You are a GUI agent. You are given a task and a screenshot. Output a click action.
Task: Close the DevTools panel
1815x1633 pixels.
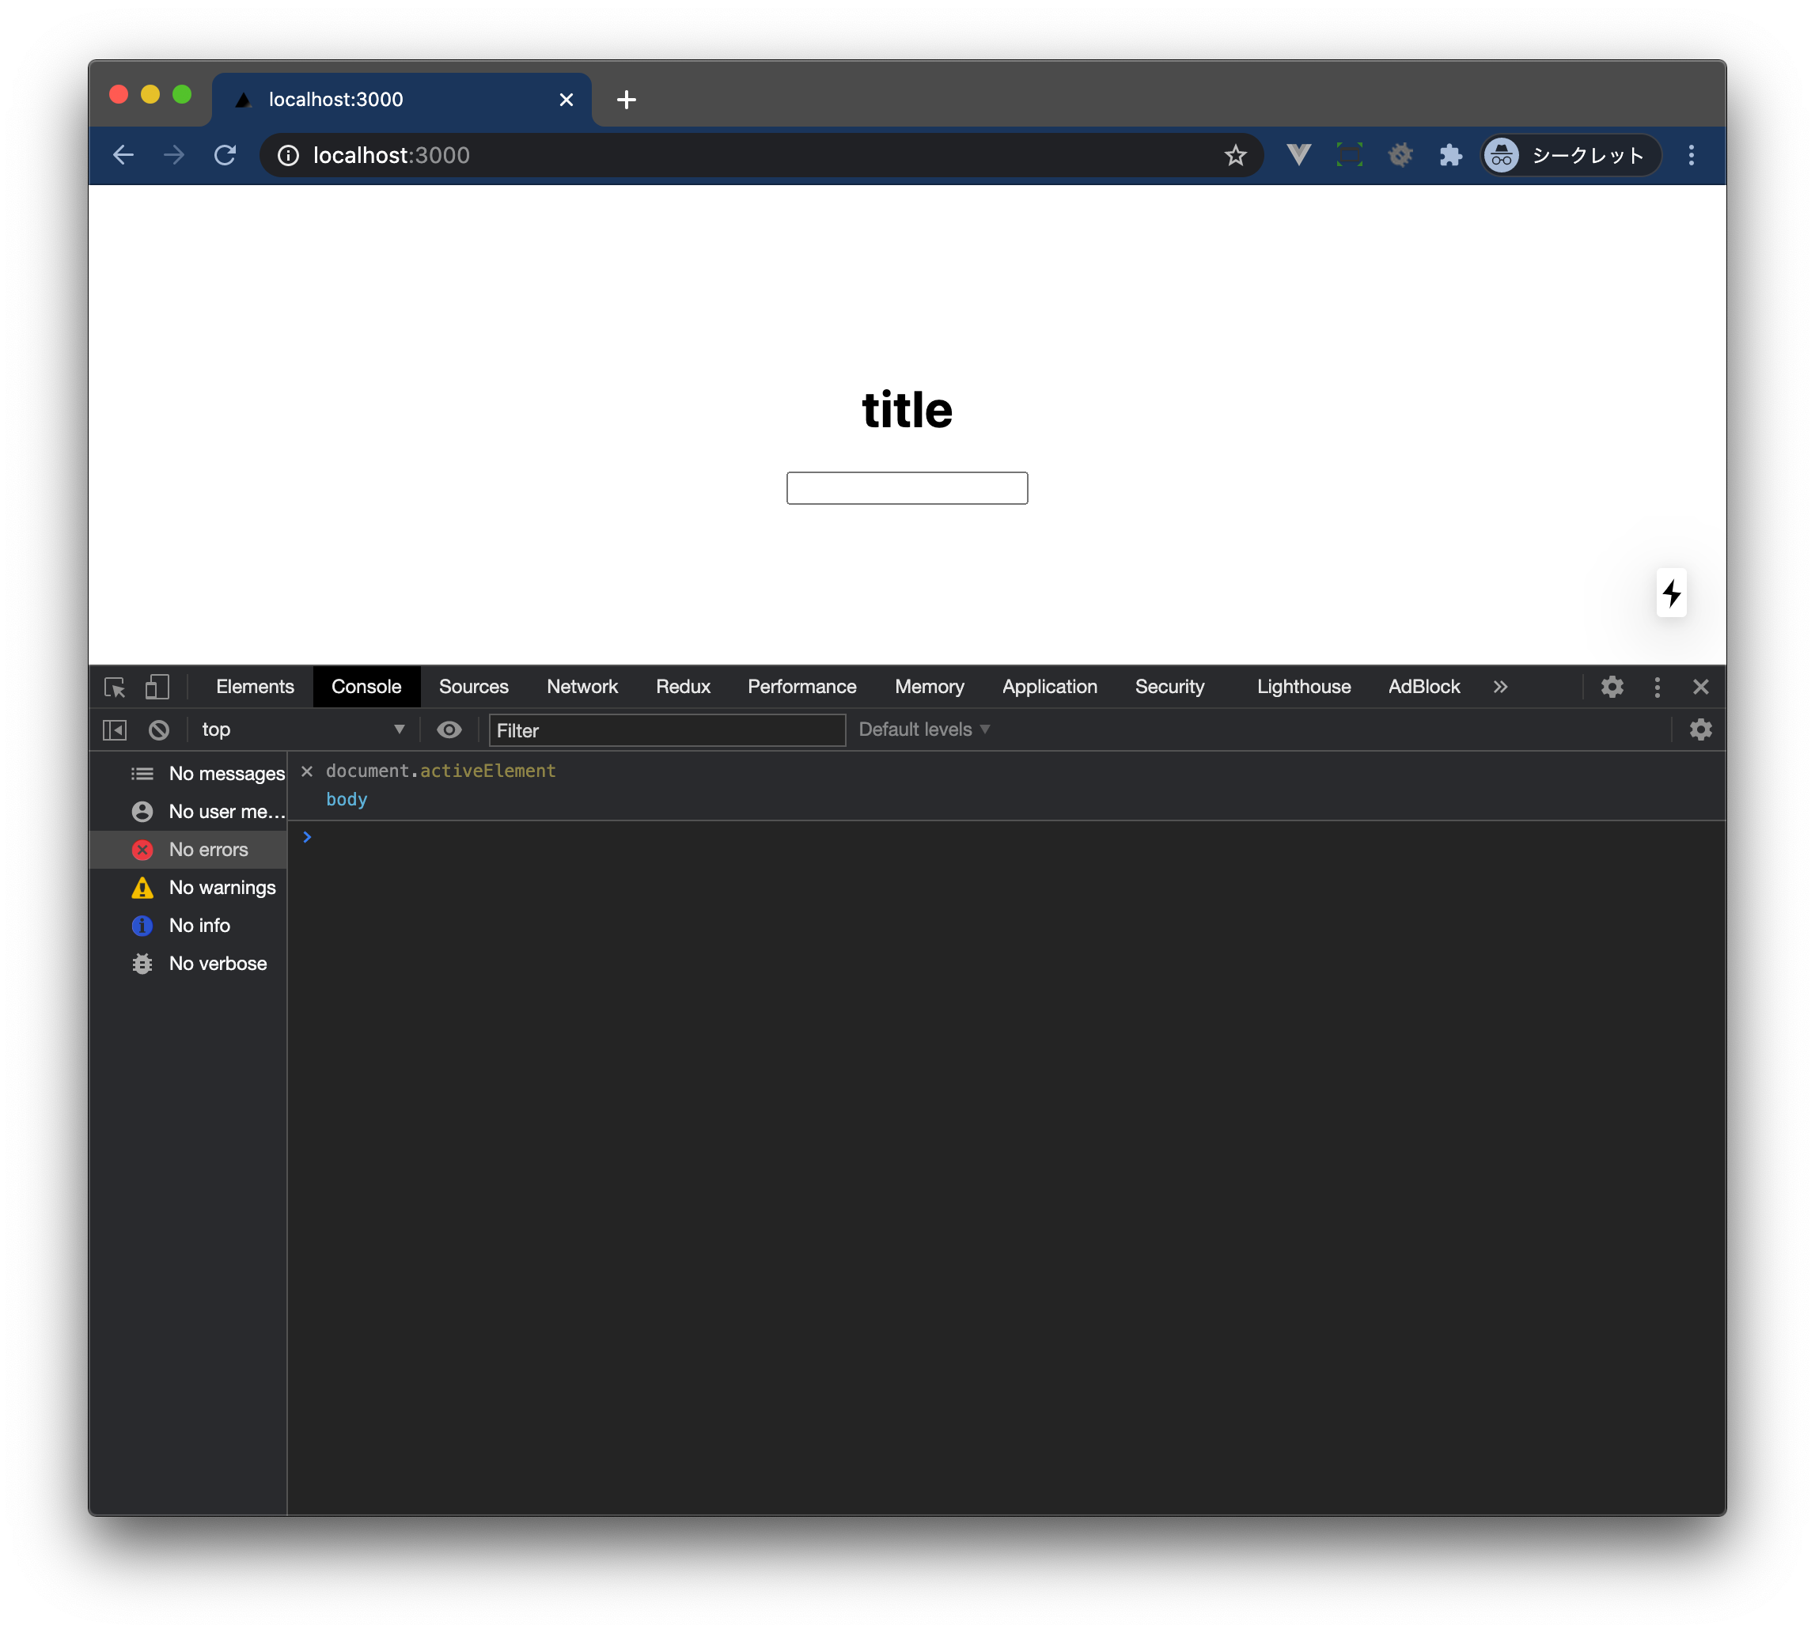(1700, 688)
